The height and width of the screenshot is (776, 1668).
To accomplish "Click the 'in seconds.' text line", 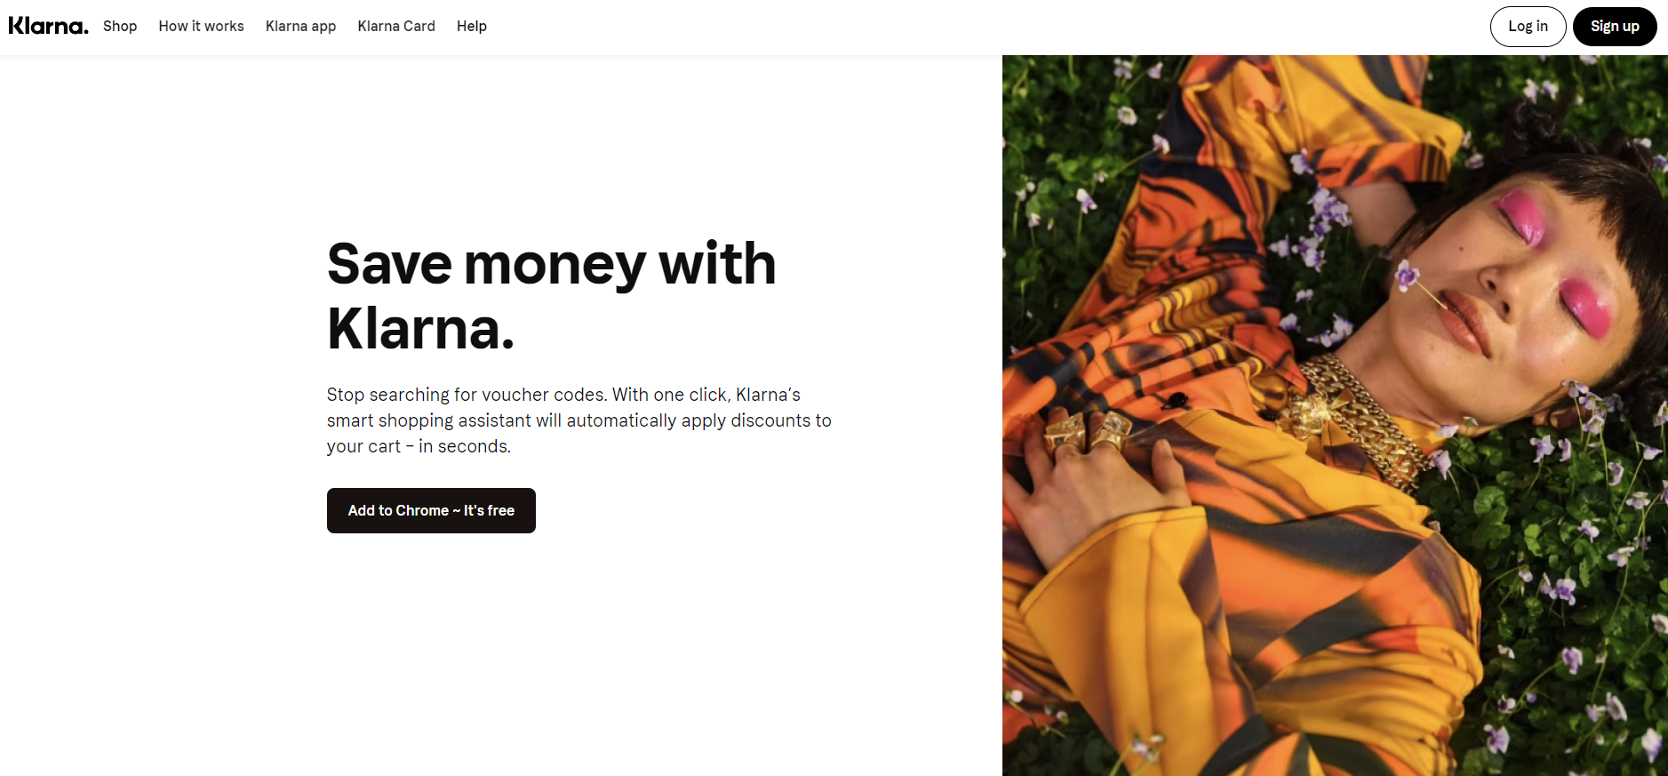I will [465, 446].
